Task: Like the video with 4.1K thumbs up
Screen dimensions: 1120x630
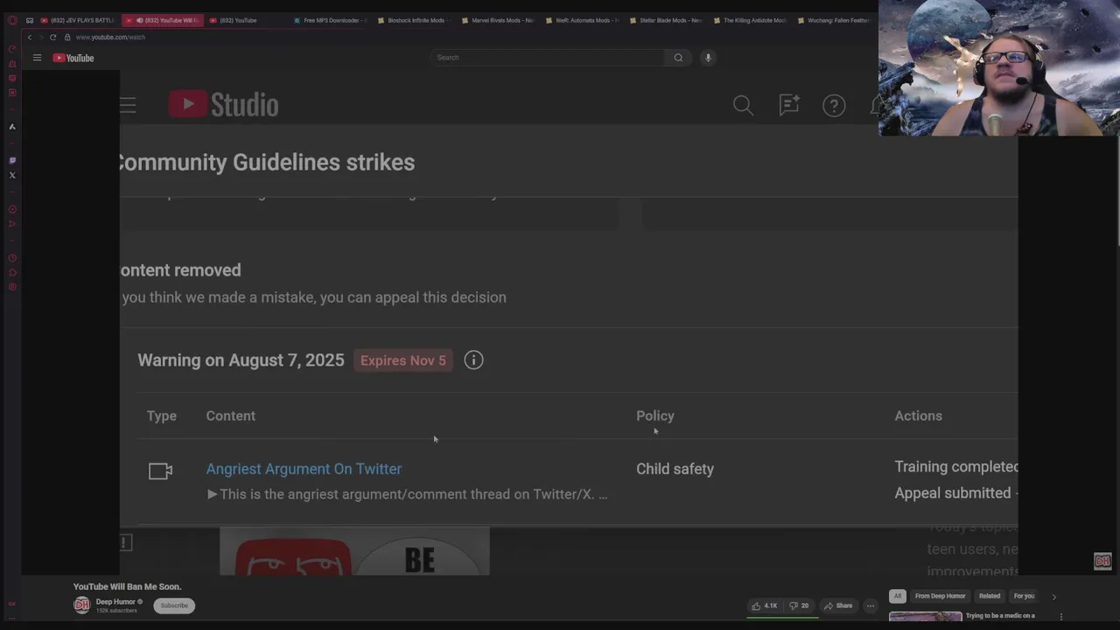Action: point(764,605)
